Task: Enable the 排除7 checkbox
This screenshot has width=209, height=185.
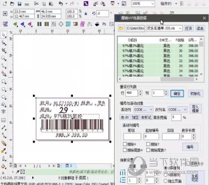Action: 148,144
